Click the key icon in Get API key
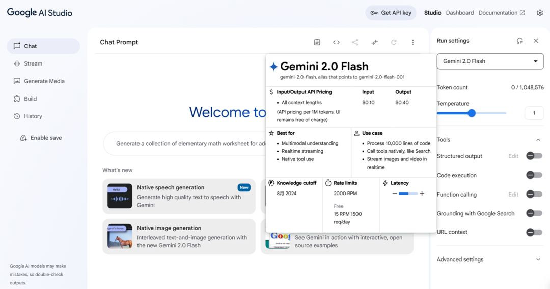The image size is (550, 289). click(374, 13)
